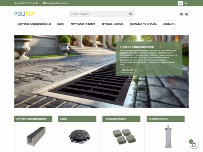This screenshot has width=203, height=152.
Task: Open Бетонна колона menu item
Action: point(112,24)
